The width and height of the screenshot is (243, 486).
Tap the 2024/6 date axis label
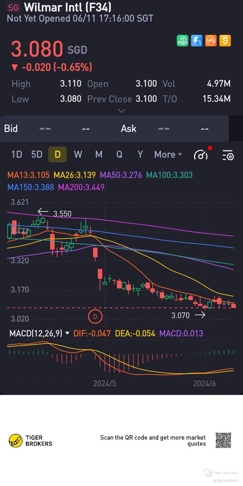click(x=205, y=383)
